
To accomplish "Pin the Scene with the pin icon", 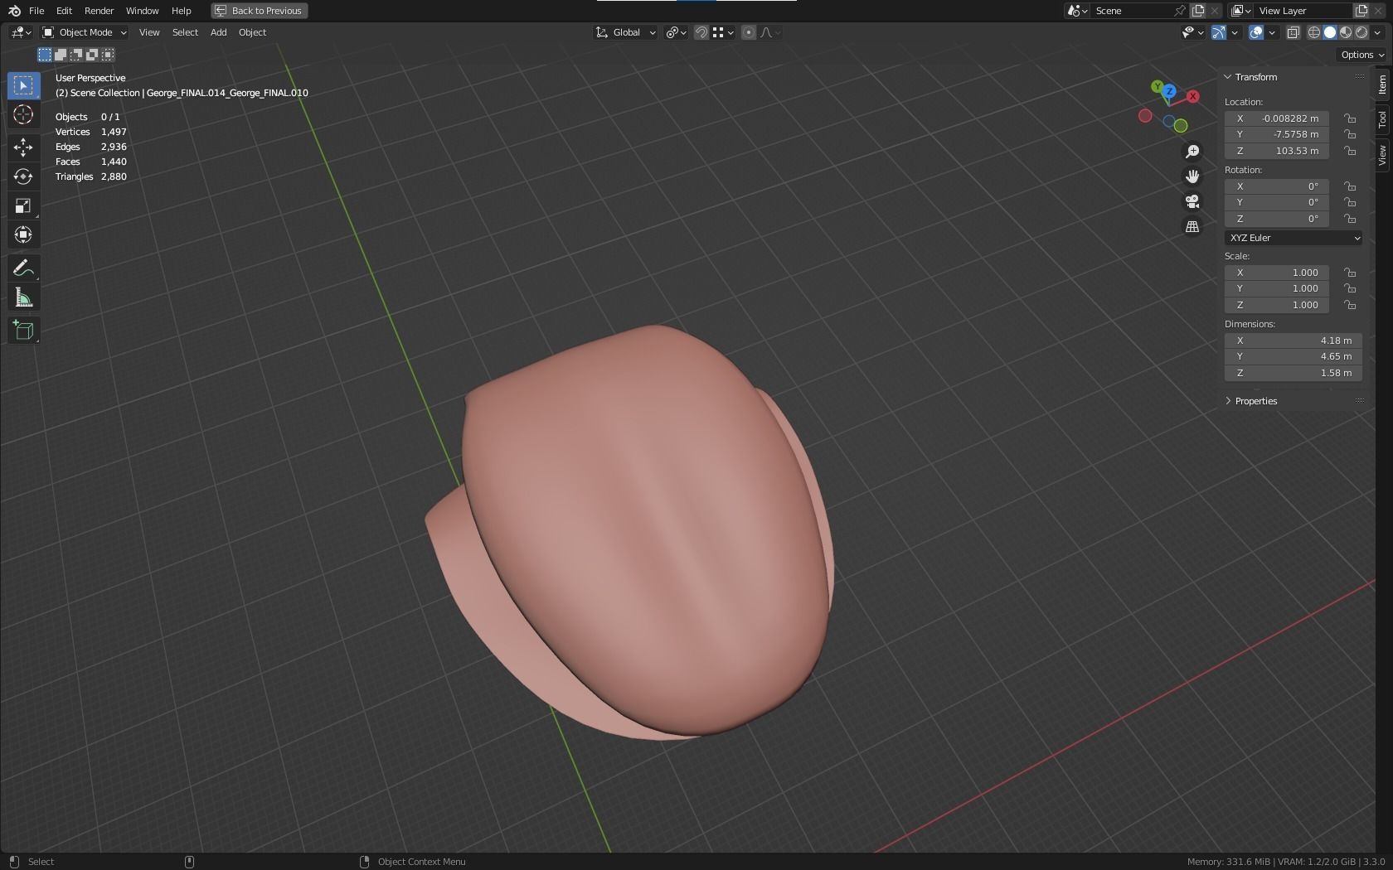I will (1180, 11).
